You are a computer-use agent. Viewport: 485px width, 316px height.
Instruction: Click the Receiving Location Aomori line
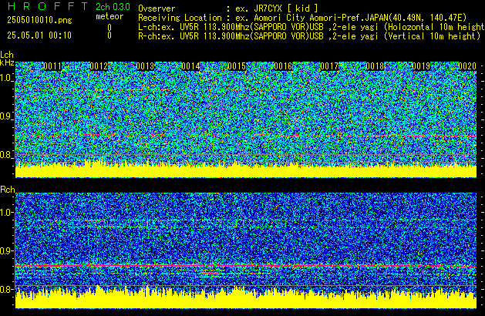pyautogui.click(x=302, y=18)
